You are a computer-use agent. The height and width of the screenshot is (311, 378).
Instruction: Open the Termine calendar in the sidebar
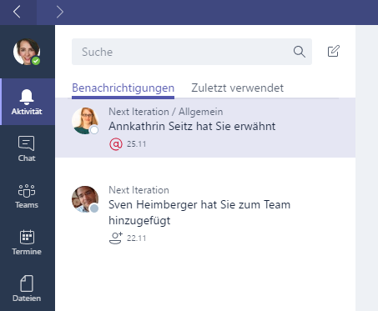pos(27,242)
